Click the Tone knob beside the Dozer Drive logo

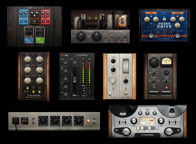177,26
